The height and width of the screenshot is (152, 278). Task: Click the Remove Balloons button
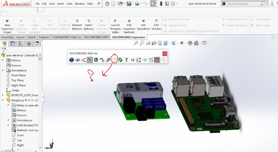pyautogui.click(x=77, y=25)
